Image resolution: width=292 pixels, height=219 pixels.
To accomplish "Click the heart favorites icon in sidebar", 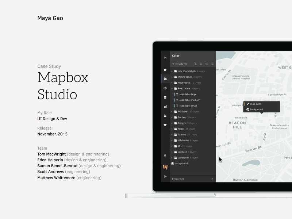I will (x=165, y=125).
